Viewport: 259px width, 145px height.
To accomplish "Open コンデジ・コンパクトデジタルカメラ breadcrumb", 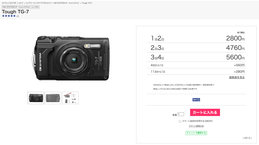I will click(x=38, y=3).
